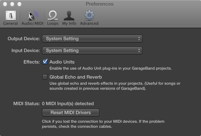Enable Global Echo and Reverb checkbox

45,77
